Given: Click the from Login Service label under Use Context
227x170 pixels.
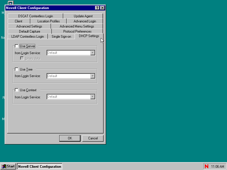Looking at the screenshot, I should 28,97.
